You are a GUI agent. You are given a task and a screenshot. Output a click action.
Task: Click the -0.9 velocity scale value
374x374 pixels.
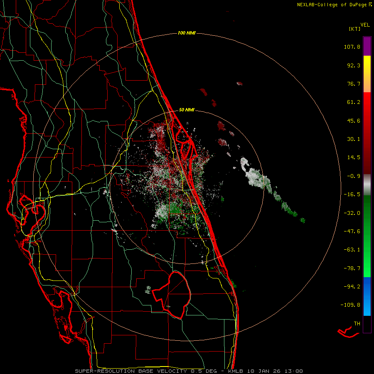354,176
